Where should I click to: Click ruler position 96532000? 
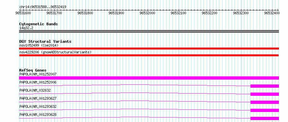tap(148, 13)
